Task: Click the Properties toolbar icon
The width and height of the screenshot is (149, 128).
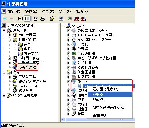Action: coord(36,19)
